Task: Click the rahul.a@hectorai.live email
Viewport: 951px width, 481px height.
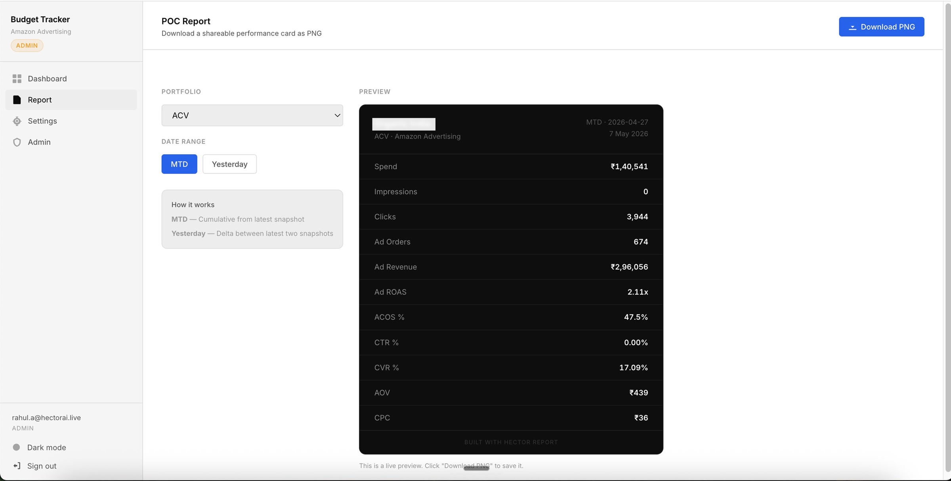Action: point(46,418)
